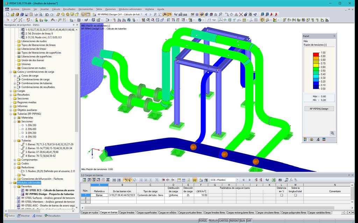358x223 pixels.
Task: Switch to Cargas superficiales tab
Action: point(146,213)
